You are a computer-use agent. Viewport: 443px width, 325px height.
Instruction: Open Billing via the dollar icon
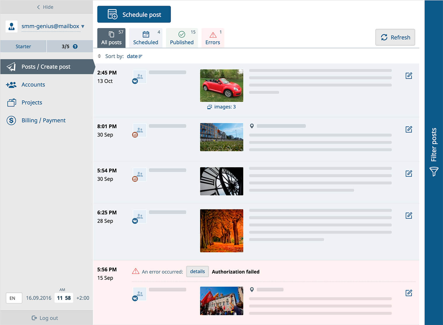click(x=11, y=120)
